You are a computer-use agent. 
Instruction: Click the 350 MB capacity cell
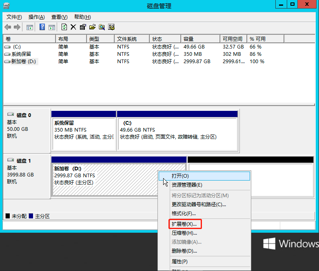click(x=193, y=54)
